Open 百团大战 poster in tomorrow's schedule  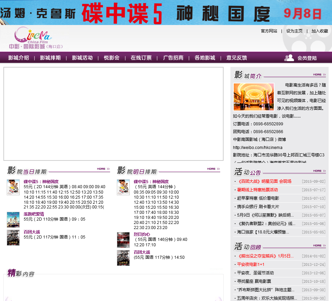pos(123,258)
